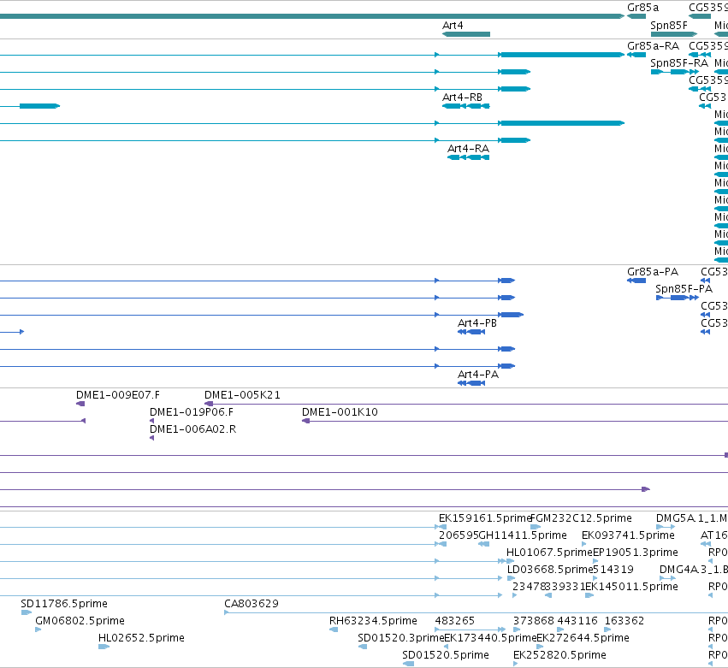Select the HL02652.5prime EST
The image size is (728, 668).
104,647
